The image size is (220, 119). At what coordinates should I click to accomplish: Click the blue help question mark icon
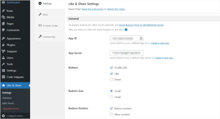pos(126,30)
